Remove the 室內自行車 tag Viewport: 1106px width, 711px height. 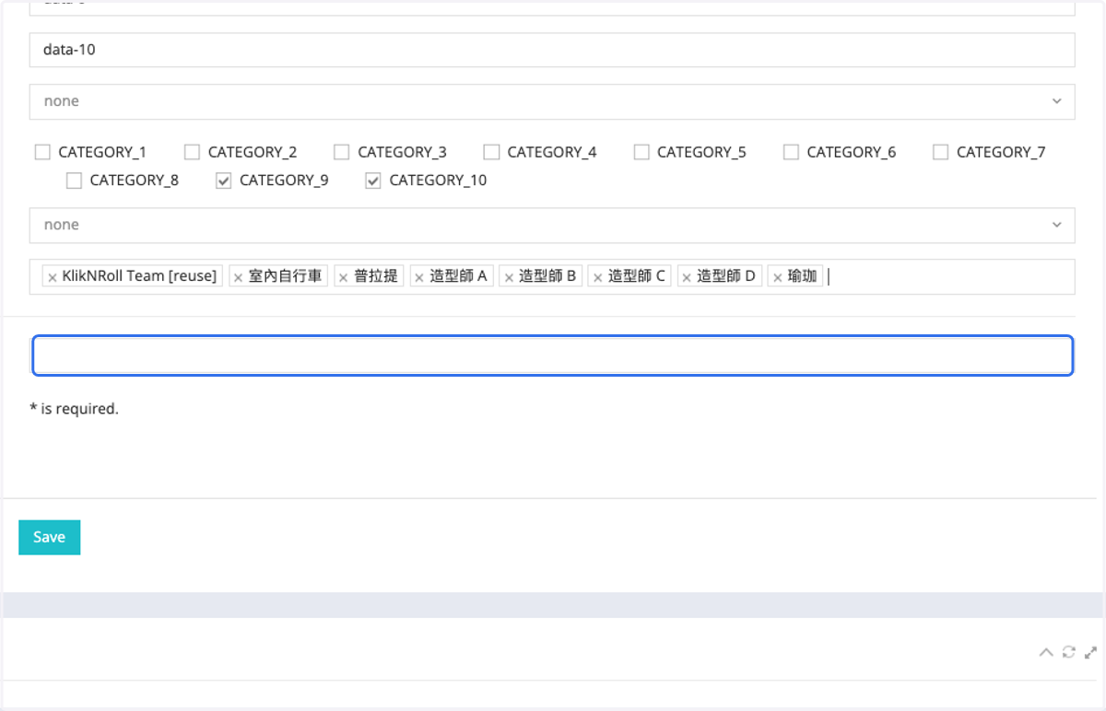pyautogui.click(x=239, y=277)
